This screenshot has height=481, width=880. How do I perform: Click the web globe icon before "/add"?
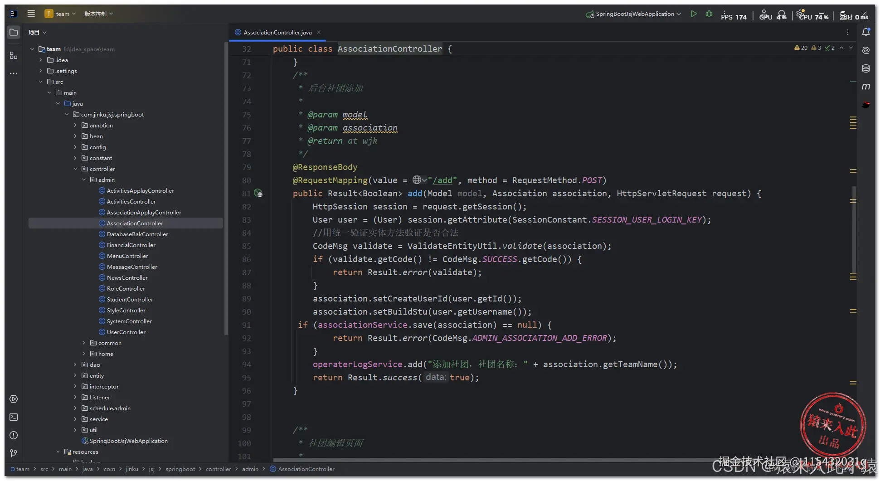419,180
